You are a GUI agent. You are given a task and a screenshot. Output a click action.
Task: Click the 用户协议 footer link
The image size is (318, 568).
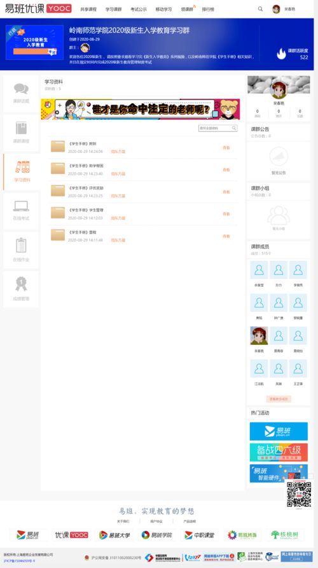tap(156, 521)
